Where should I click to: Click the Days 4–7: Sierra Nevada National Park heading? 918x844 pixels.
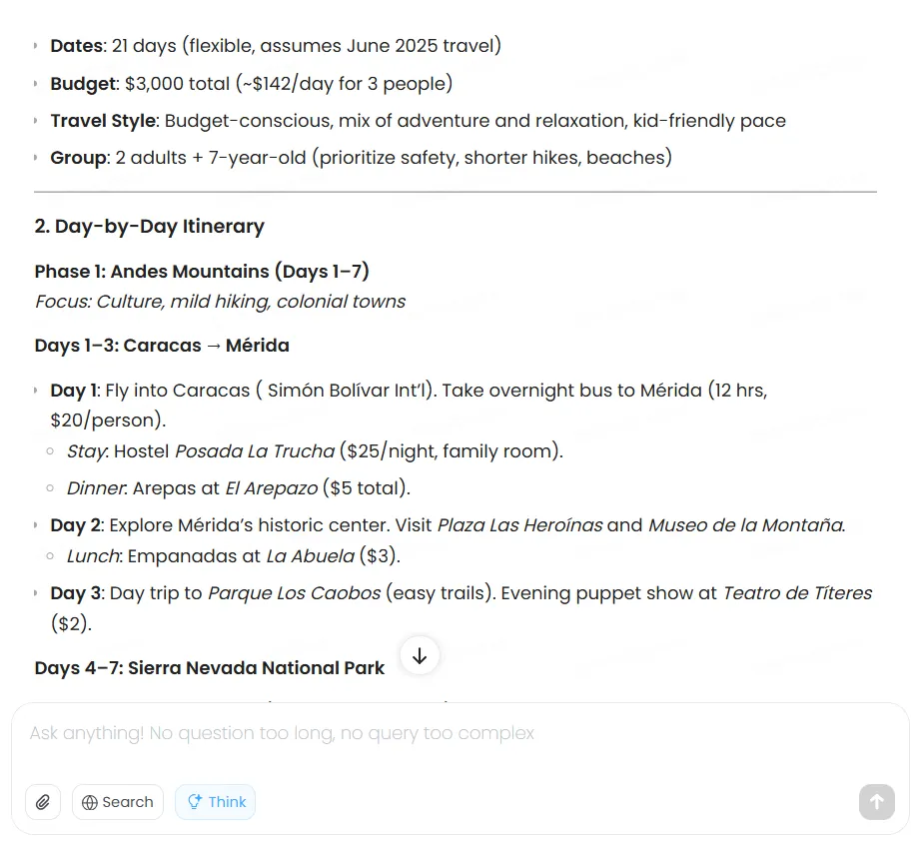pyautogui.click(x=209, y=668)
